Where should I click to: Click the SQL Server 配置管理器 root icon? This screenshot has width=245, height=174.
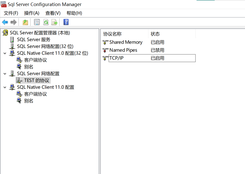tap(5, 32)
